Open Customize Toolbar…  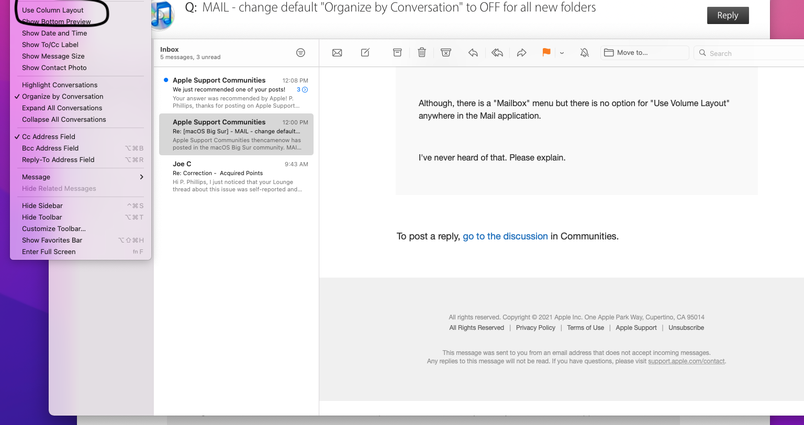coord(54,228)
